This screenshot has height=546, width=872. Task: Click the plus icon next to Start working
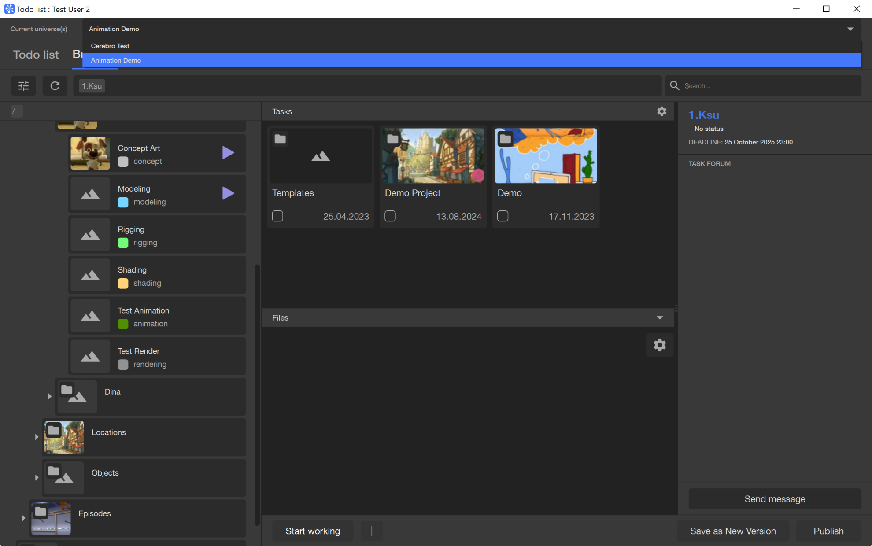(372, 531)
